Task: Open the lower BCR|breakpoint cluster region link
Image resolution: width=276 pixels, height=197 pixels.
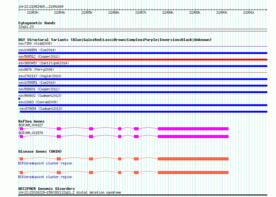Action: [x=45, y=177]
